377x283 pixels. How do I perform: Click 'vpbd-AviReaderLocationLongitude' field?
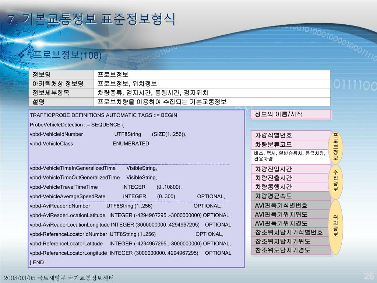pyautogui.click(x=70, y=225)
